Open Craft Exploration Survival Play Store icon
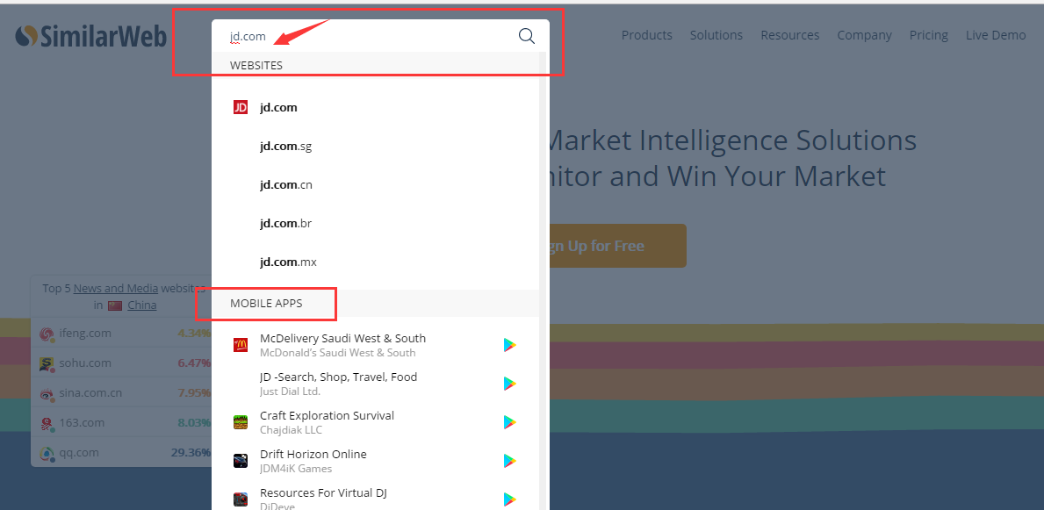The width and height of the screenshot is (1044, 510). 510,422
